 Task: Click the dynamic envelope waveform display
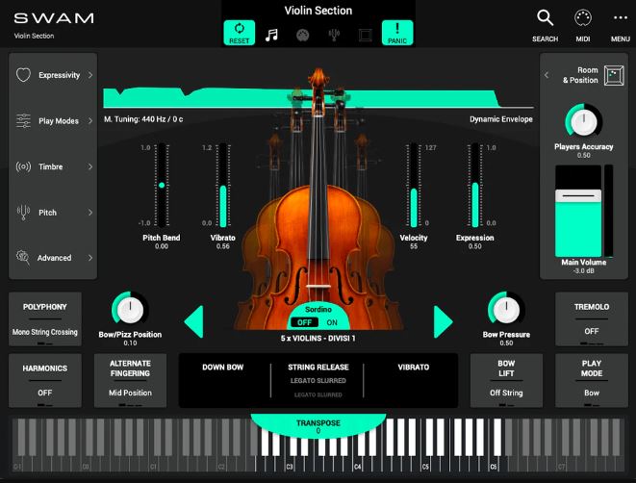coord(318,98)
